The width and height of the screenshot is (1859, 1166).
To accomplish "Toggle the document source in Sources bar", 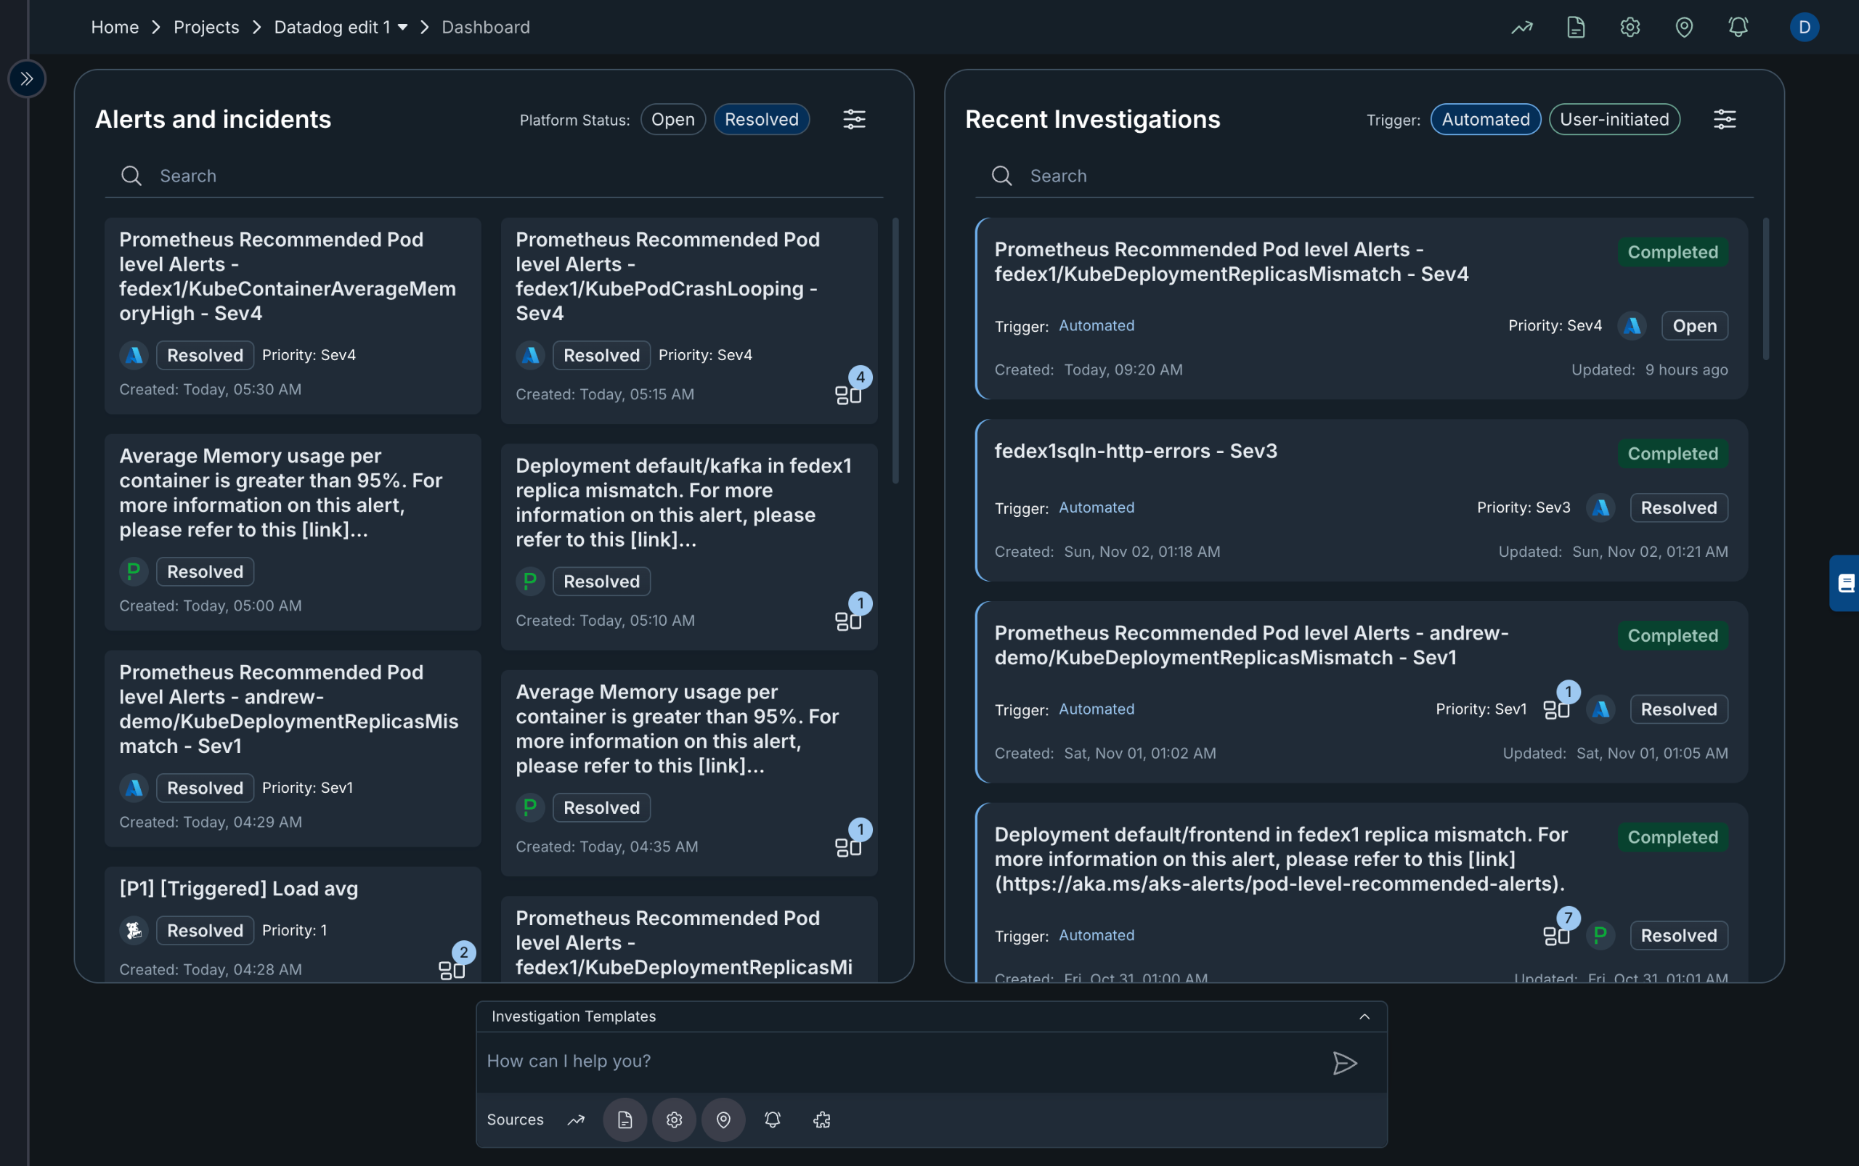I will pyautogui.click(x=625, y=1120).
